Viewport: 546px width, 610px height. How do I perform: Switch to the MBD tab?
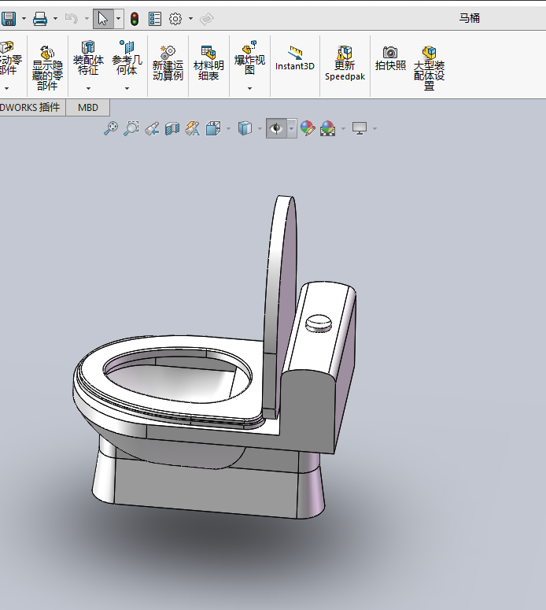(87, 108)
